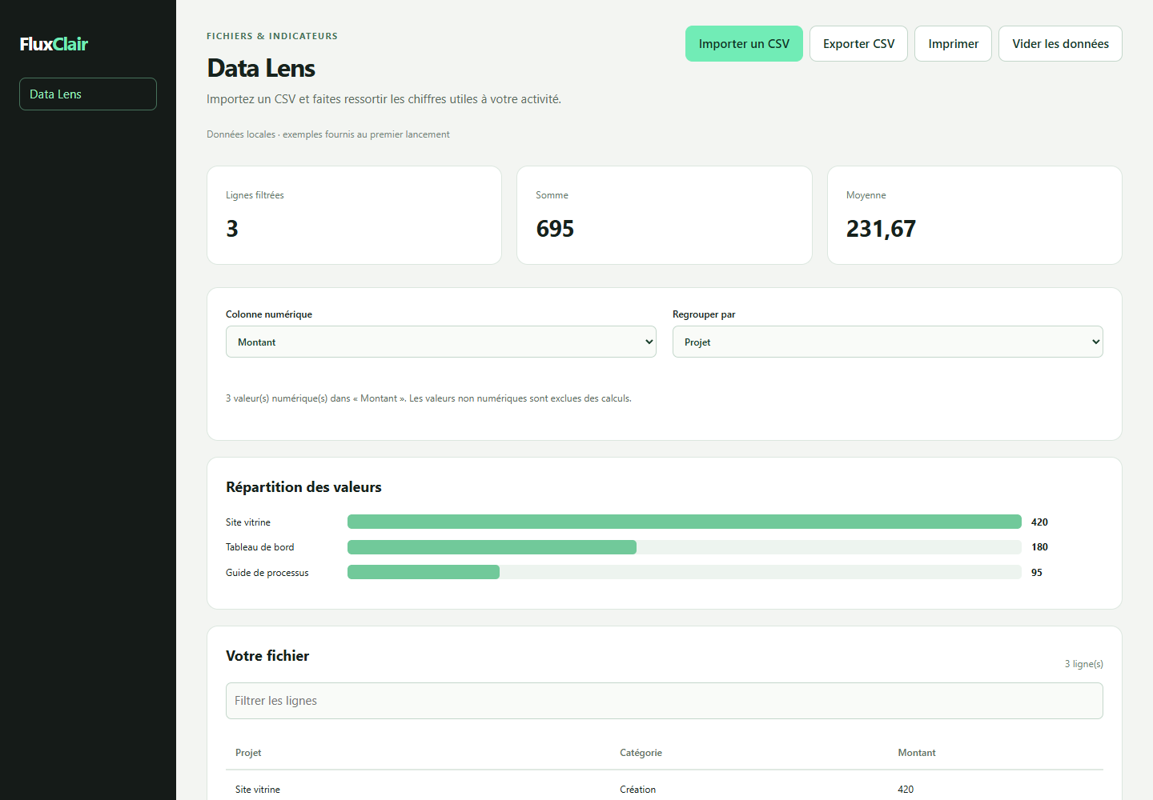Click the Importer un CSV button
This screenshot has width=1153, height=800.
744,44
